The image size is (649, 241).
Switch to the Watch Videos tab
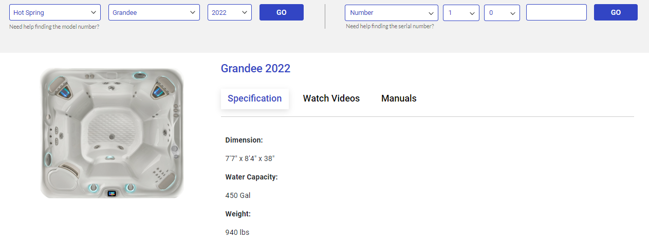[x=331, y=98]
